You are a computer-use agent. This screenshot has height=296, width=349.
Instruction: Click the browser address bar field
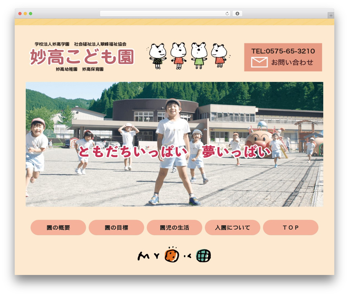[x=165, y=14]
